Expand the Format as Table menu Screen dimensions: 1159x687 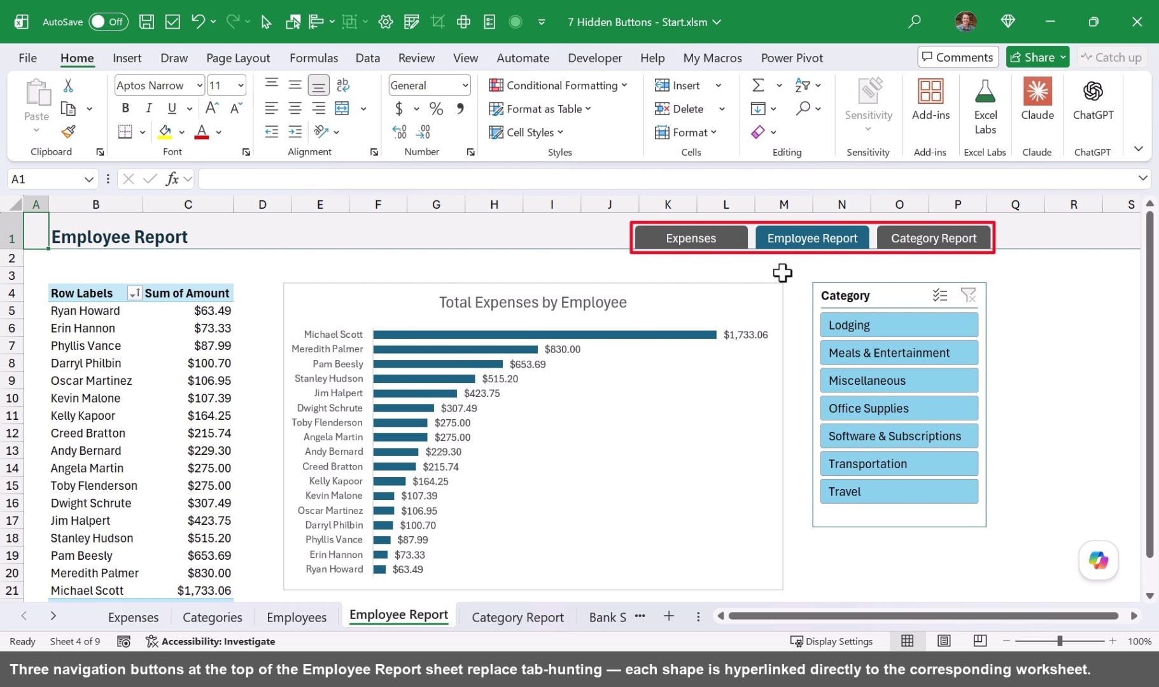pos(540,109)
